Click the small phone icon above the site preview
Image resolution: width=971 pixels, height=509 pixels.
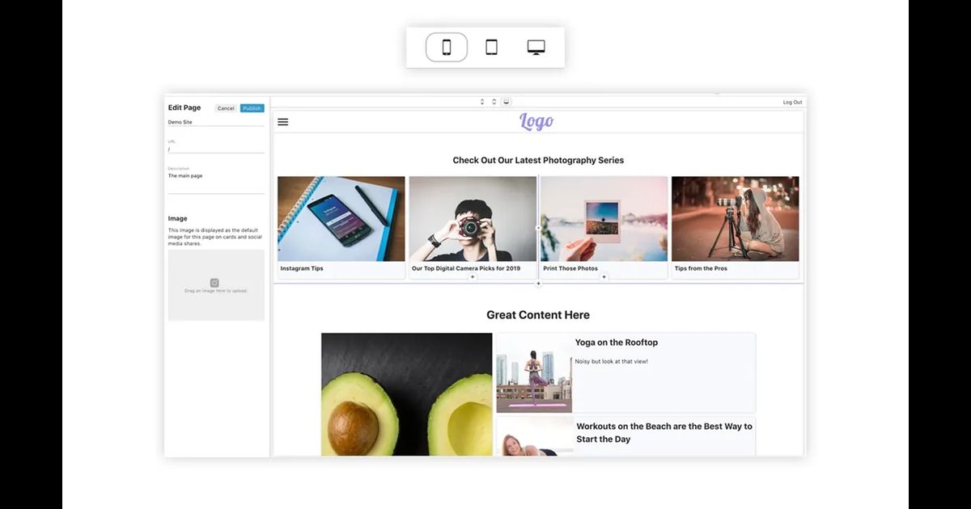point(482,102)
